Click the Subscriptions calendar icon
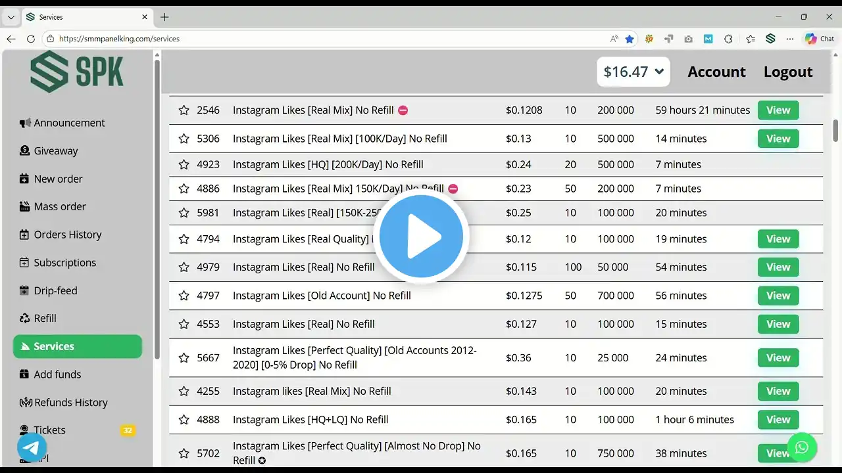This screenshot has height=473, width=842. tap(25, 263)
